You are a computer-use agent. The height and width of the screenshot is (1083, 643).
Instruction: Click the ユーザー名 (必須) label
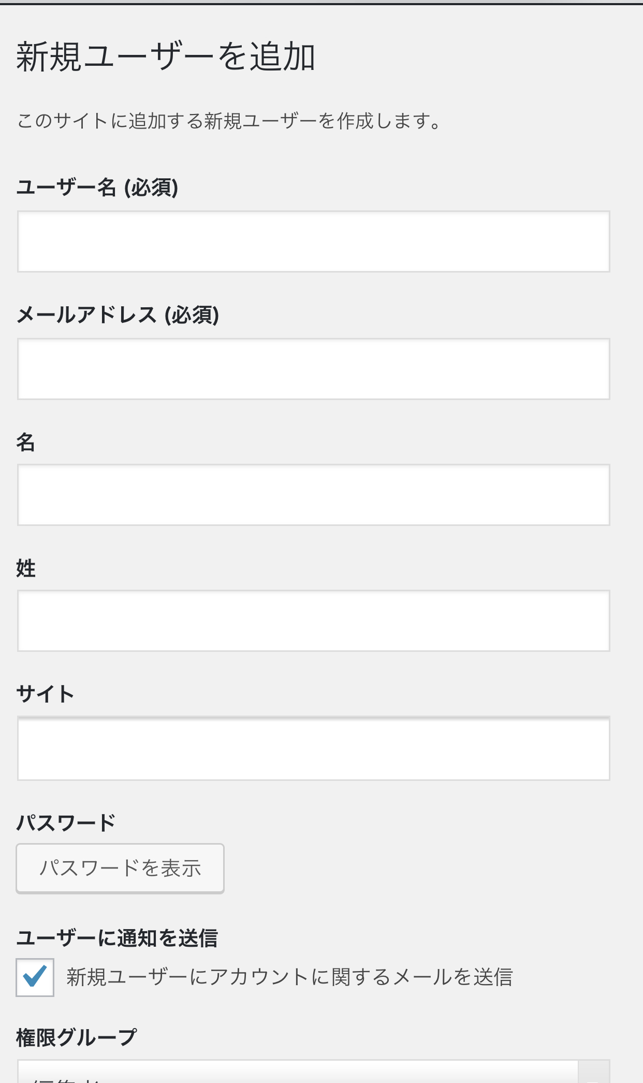coord(97,187)
